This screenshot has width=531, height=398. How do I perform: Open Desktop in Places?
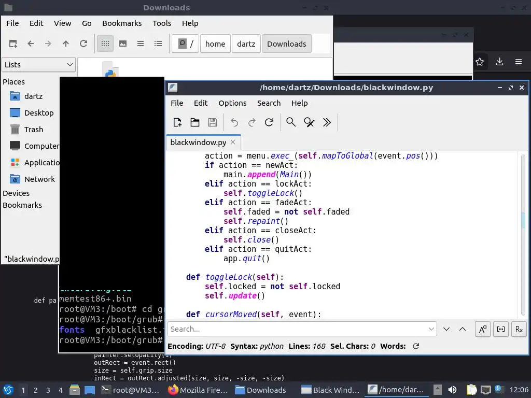31,112
